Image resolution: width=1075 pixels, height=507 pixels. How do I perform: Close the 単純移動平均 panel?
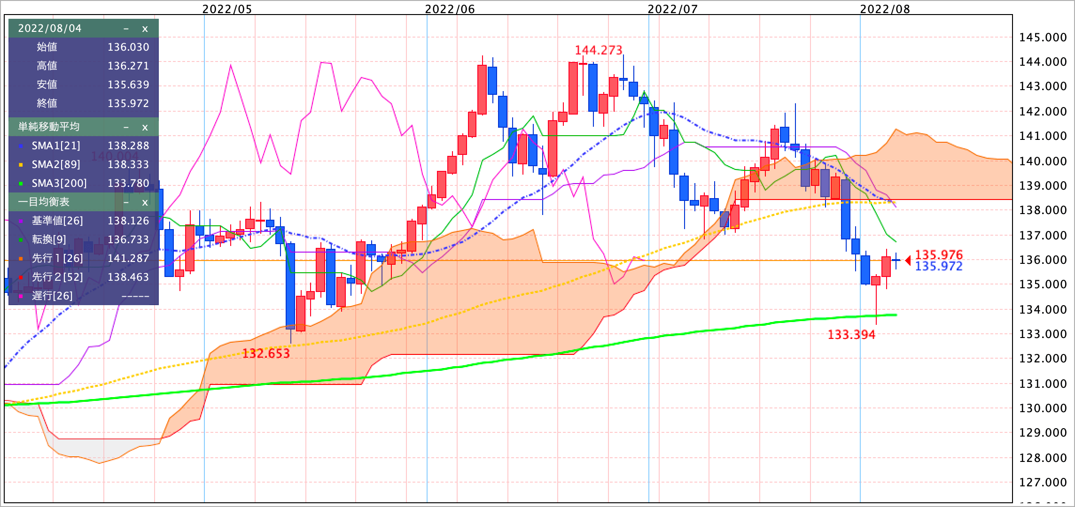tap(145, 127)
